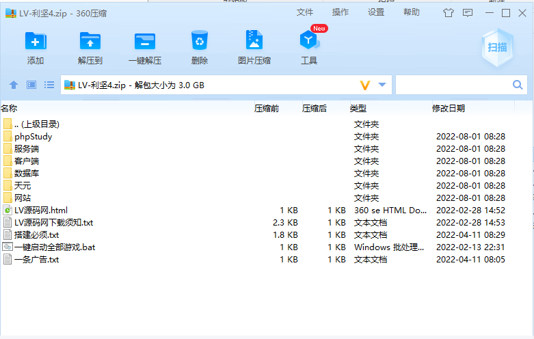This screenshot has width=534, height=339.
Task: Click the 扫描 (Scan) shield button
Action: click(497, 48)
